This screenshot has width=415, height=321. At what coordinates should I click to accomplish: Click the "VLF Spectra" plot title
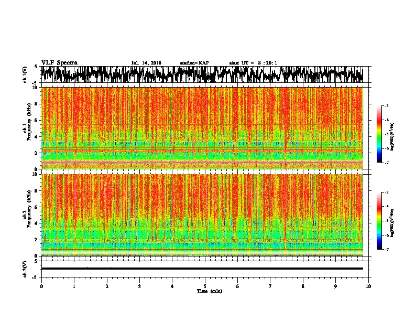click(59, 63)
